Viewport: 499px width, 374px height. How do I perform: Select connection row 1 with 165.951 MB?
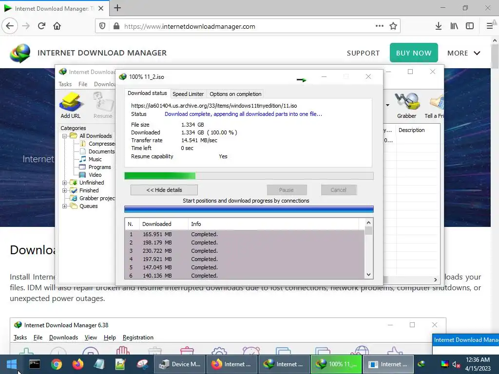click(x=245, y=234)
